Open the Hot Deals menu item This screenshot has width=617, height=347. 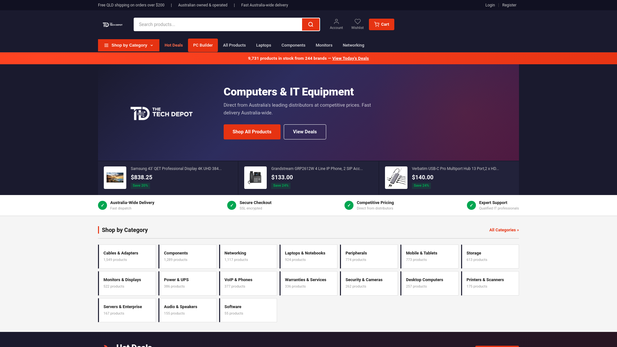click(x=174, y=45)
